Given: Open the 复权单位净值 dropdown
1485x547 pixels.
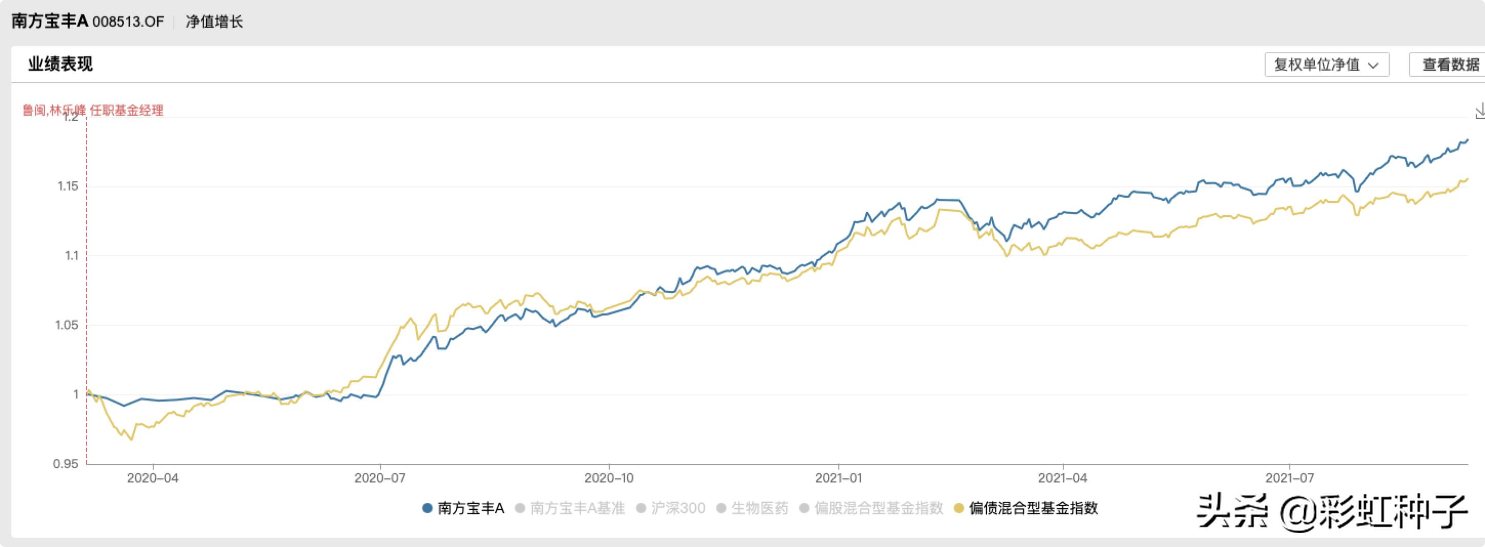Looking at the screenshot, I should tap(1327, 65).
